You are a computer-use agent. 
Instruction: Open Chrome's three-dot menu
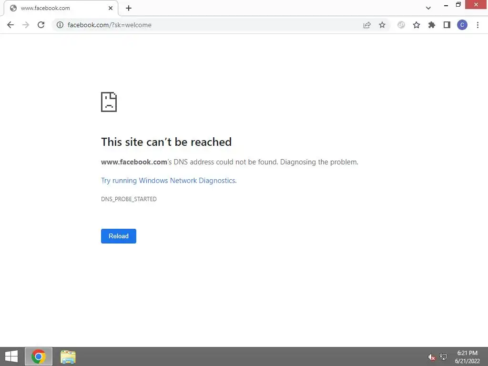478,25
